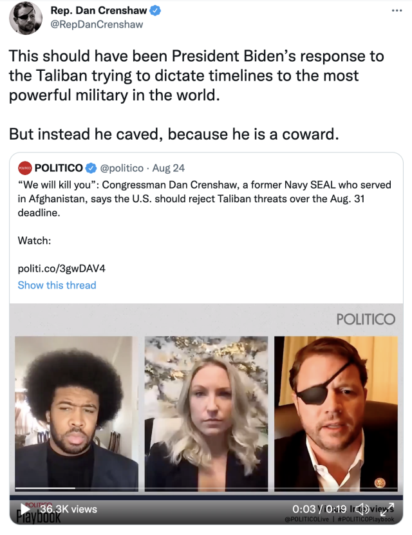The image size is (412, 535).
Task: Click the Aug 24 tweet timestamp
Action: pos(169,168)
